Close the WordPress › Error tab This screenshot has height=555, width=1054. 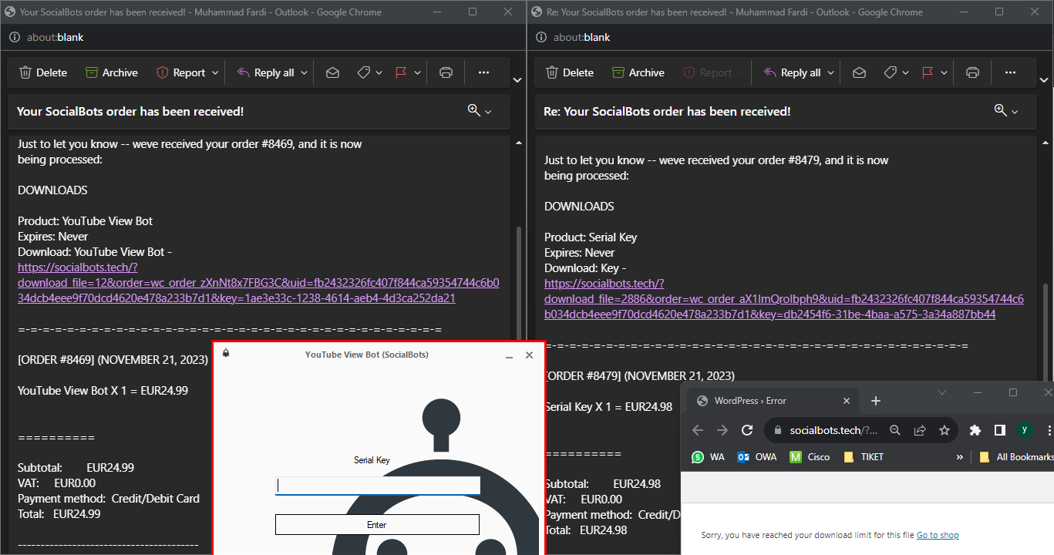point(847,401)
